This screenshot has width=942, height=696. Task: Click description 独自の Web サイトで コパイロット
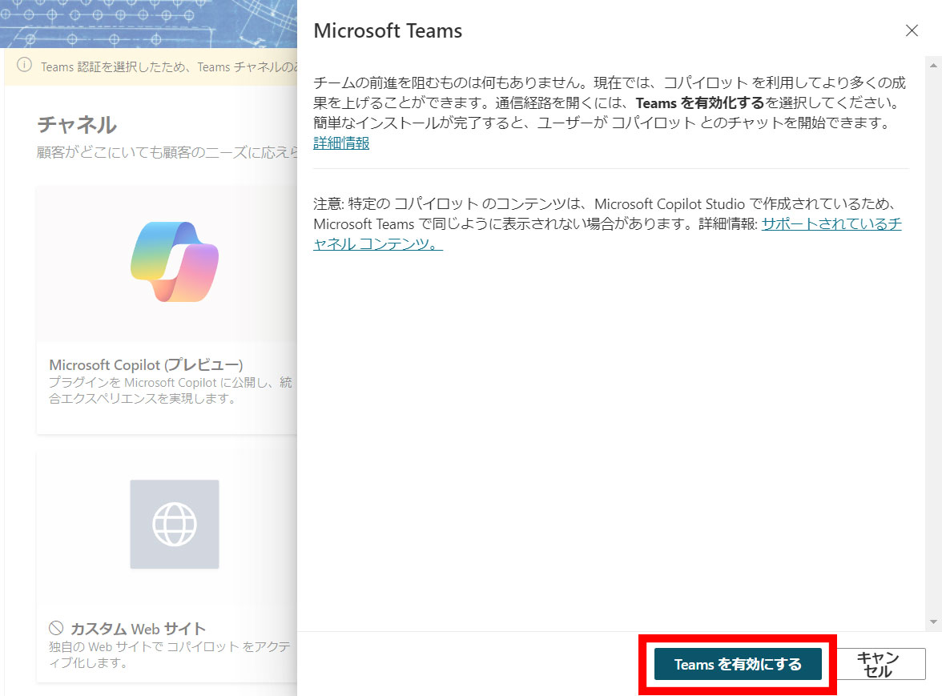(170, 654)
